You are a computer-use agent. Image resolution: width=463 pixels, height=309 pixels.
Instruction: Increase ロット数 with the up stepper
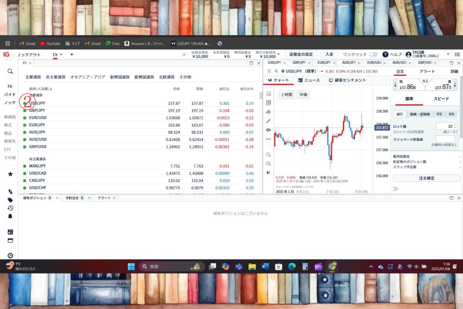tap(455, 124)
